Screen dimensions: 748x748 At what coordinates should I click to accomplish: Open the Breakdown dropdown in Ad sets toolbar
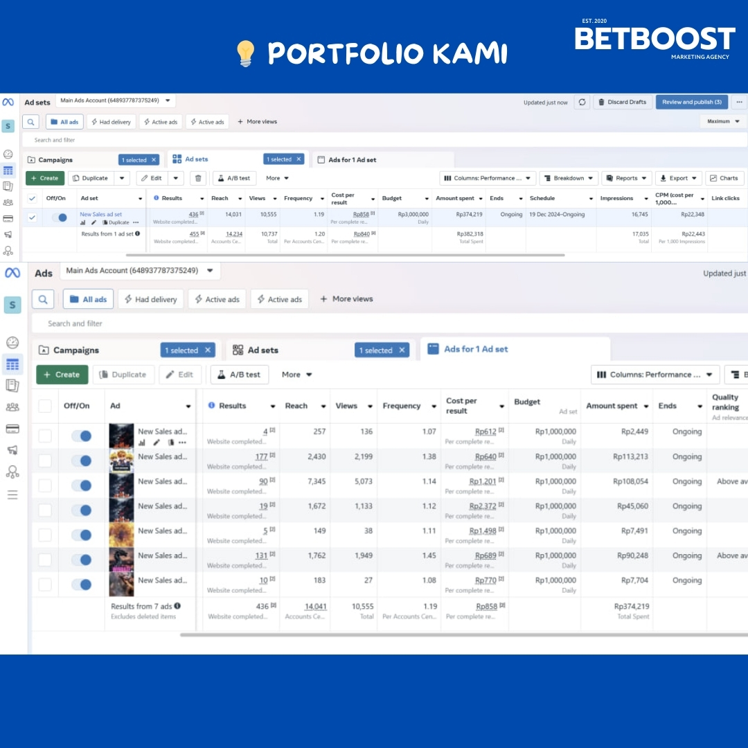coord(569,178)
